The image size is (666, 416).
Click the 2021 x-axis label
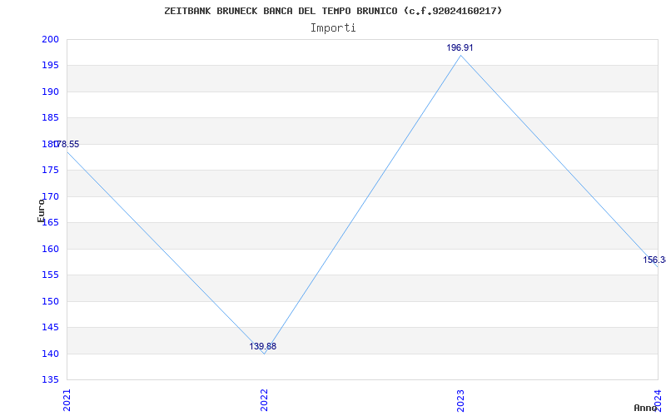pos(67,400)
